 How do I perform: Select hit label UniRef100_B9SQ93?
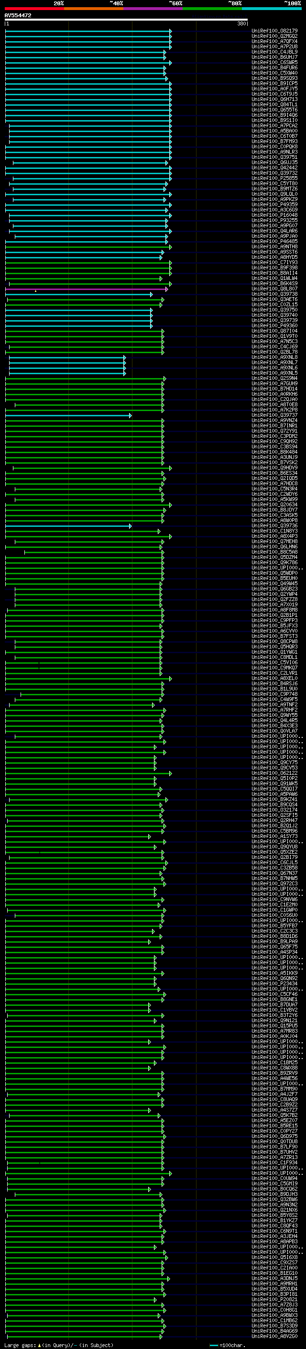click(x=274, y=78)
